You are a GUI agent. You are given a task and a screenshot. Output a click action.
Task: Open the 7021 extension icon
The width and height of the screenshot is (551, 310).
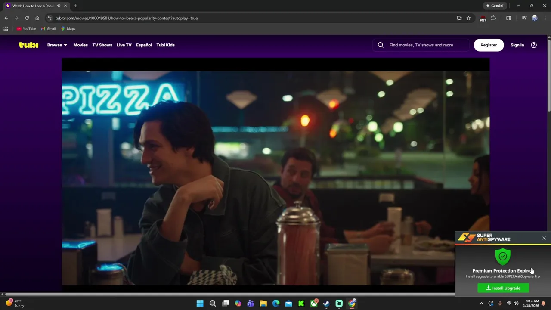(x=483, y=18)
